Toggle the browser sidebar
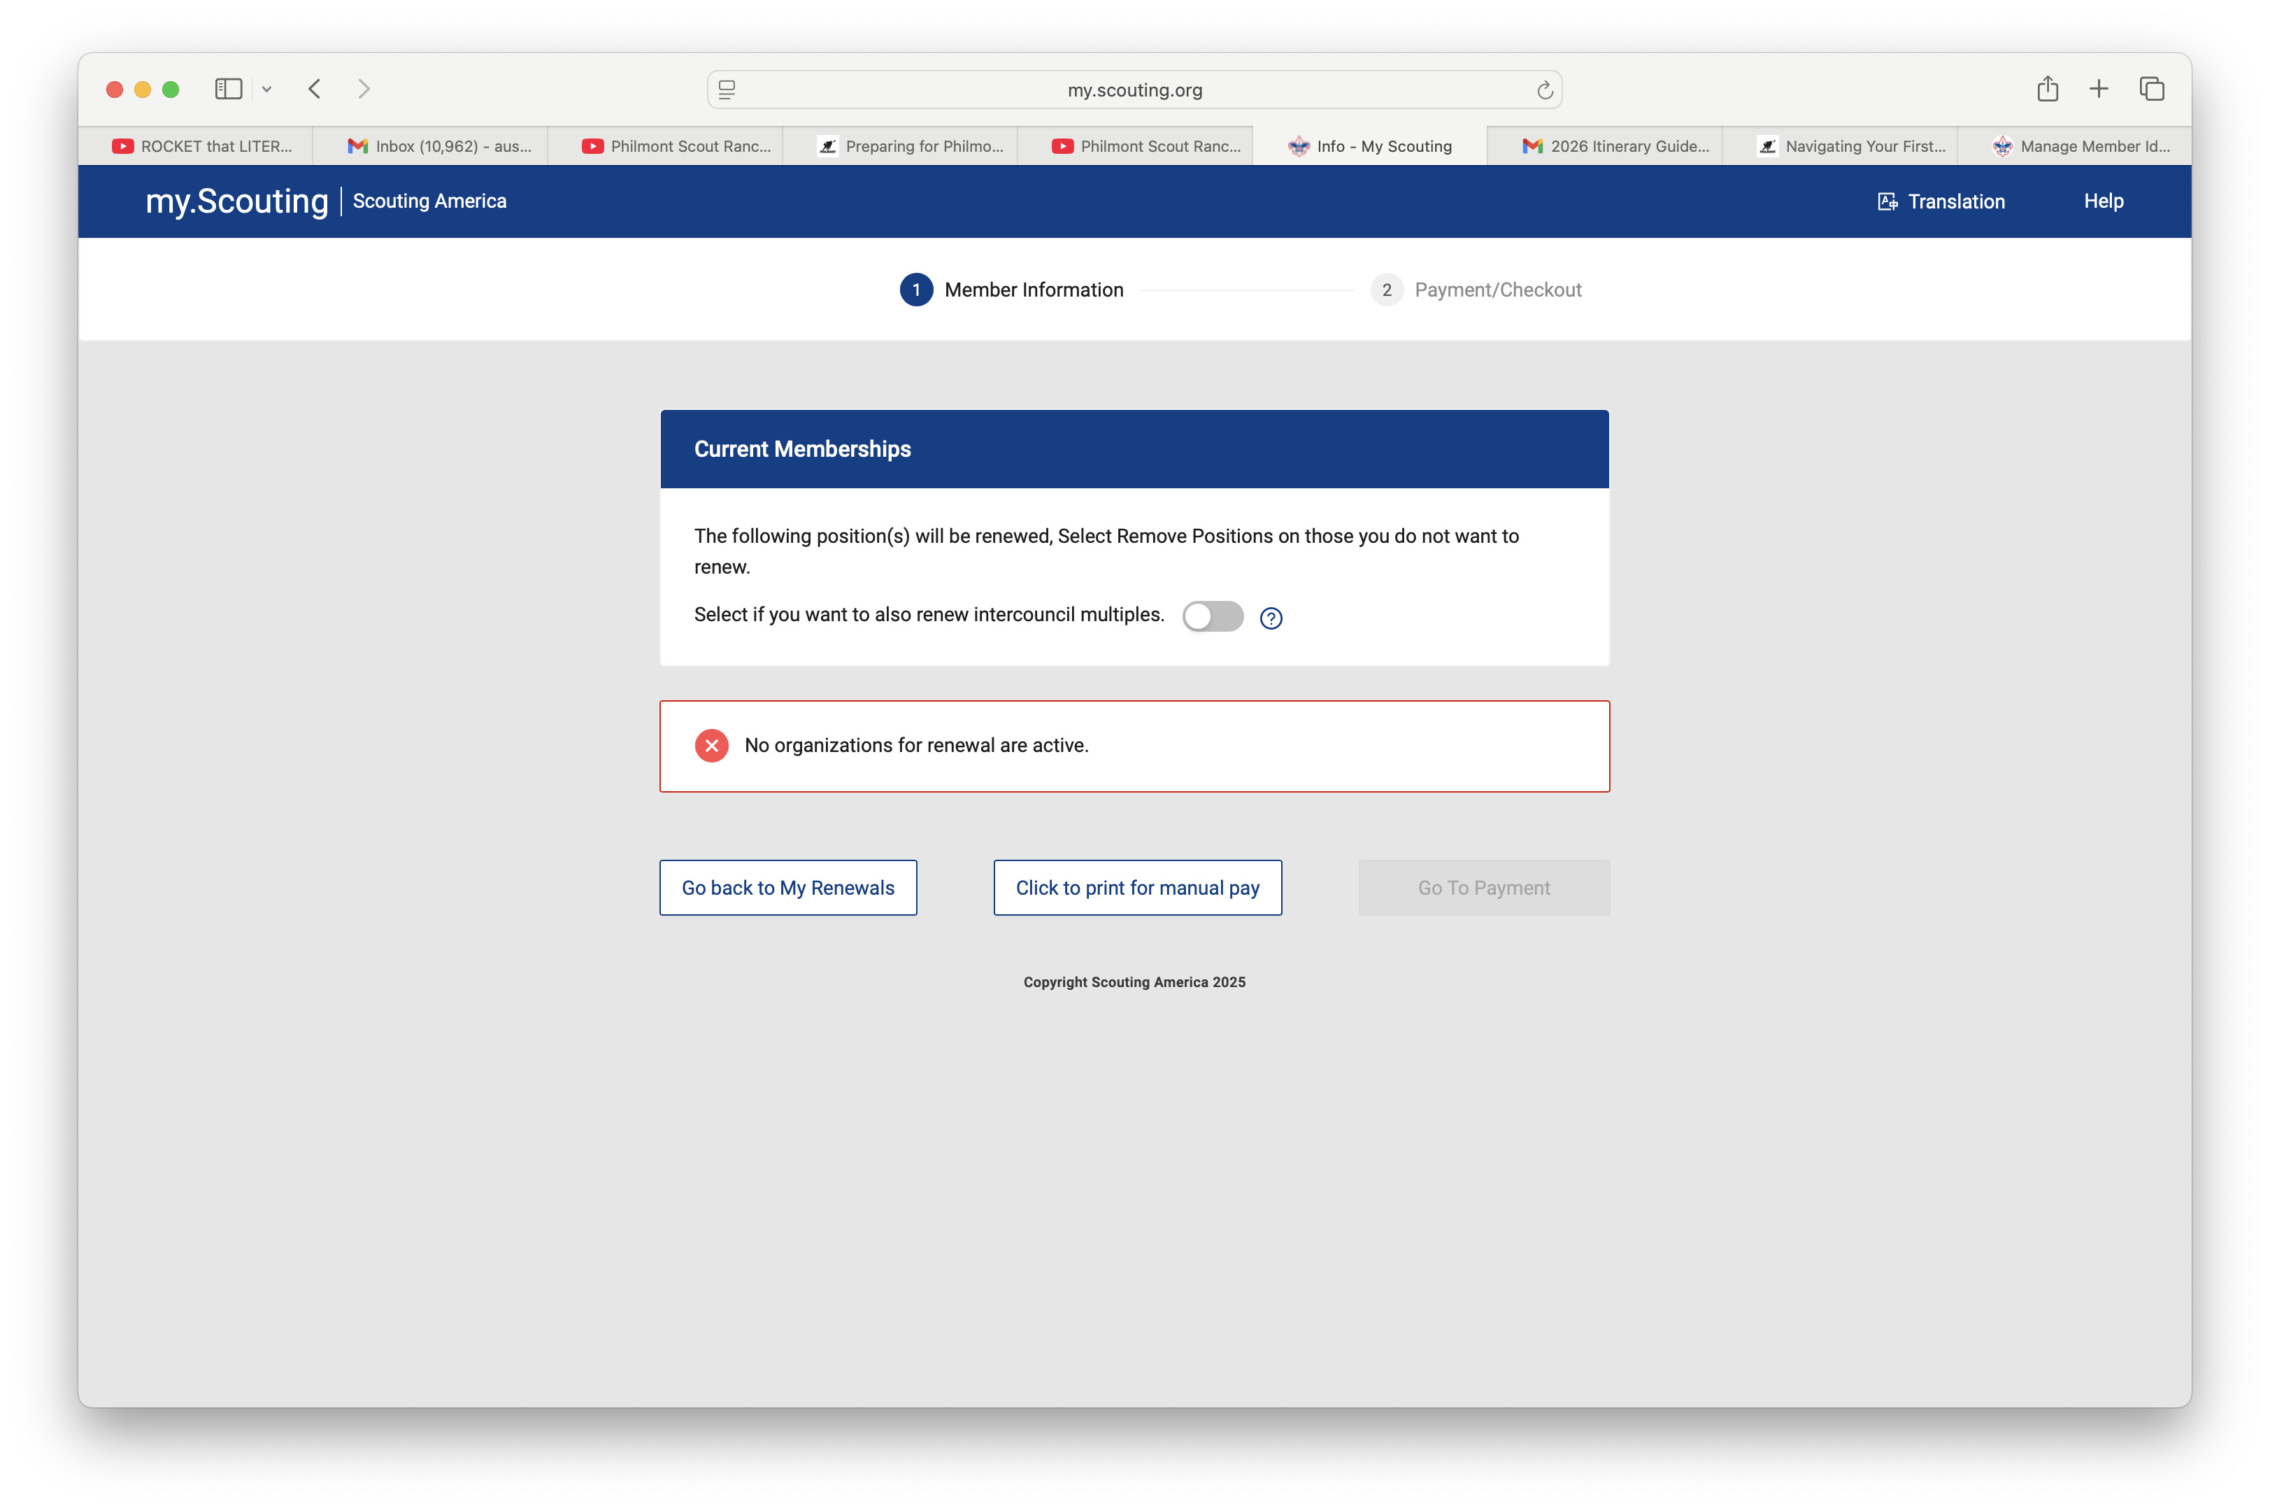The width and height of the screenshot is (2270, 1511). tap(228, 89)
